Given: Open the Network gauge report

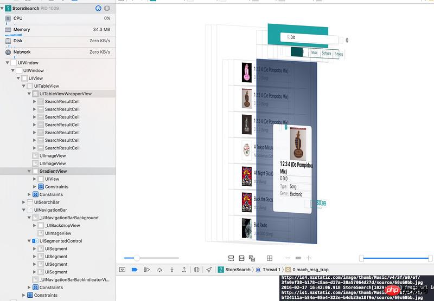Looking at the screenshot, I should click(58, 52).
